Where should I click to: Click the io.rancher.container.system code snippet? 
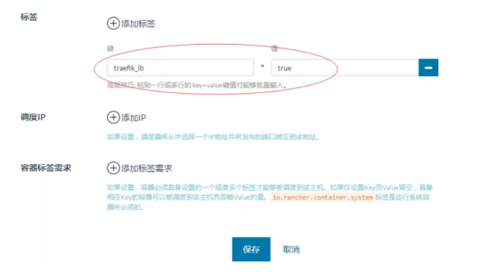click(322, 197)
